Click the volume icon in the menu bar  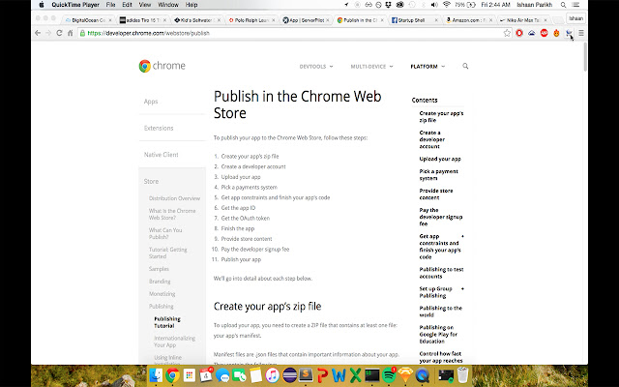tap(434, 5)
